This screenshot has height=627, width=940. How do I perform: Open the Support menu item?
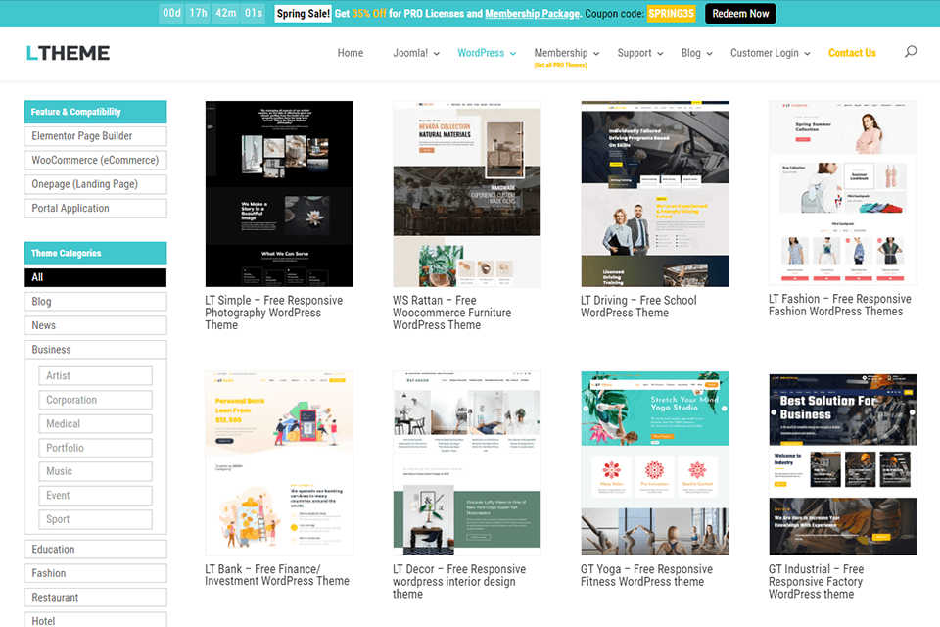pos(634,53)
